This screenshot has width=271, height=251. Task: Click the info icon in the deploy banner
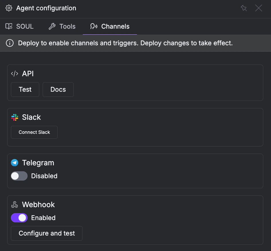pyautogui.click(x=9, y=43)
